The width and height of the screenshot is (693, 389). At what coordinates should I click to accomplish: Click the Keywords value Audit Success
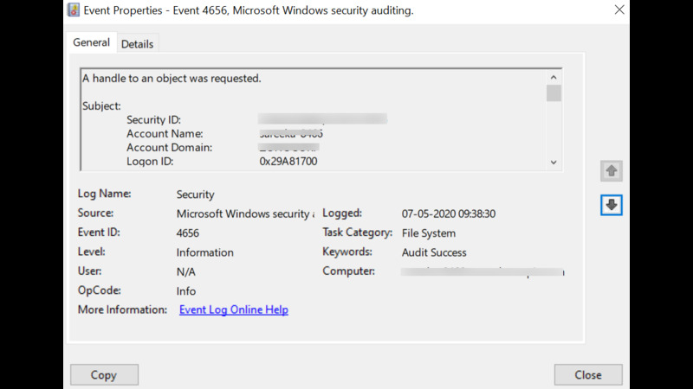(434, 252)
